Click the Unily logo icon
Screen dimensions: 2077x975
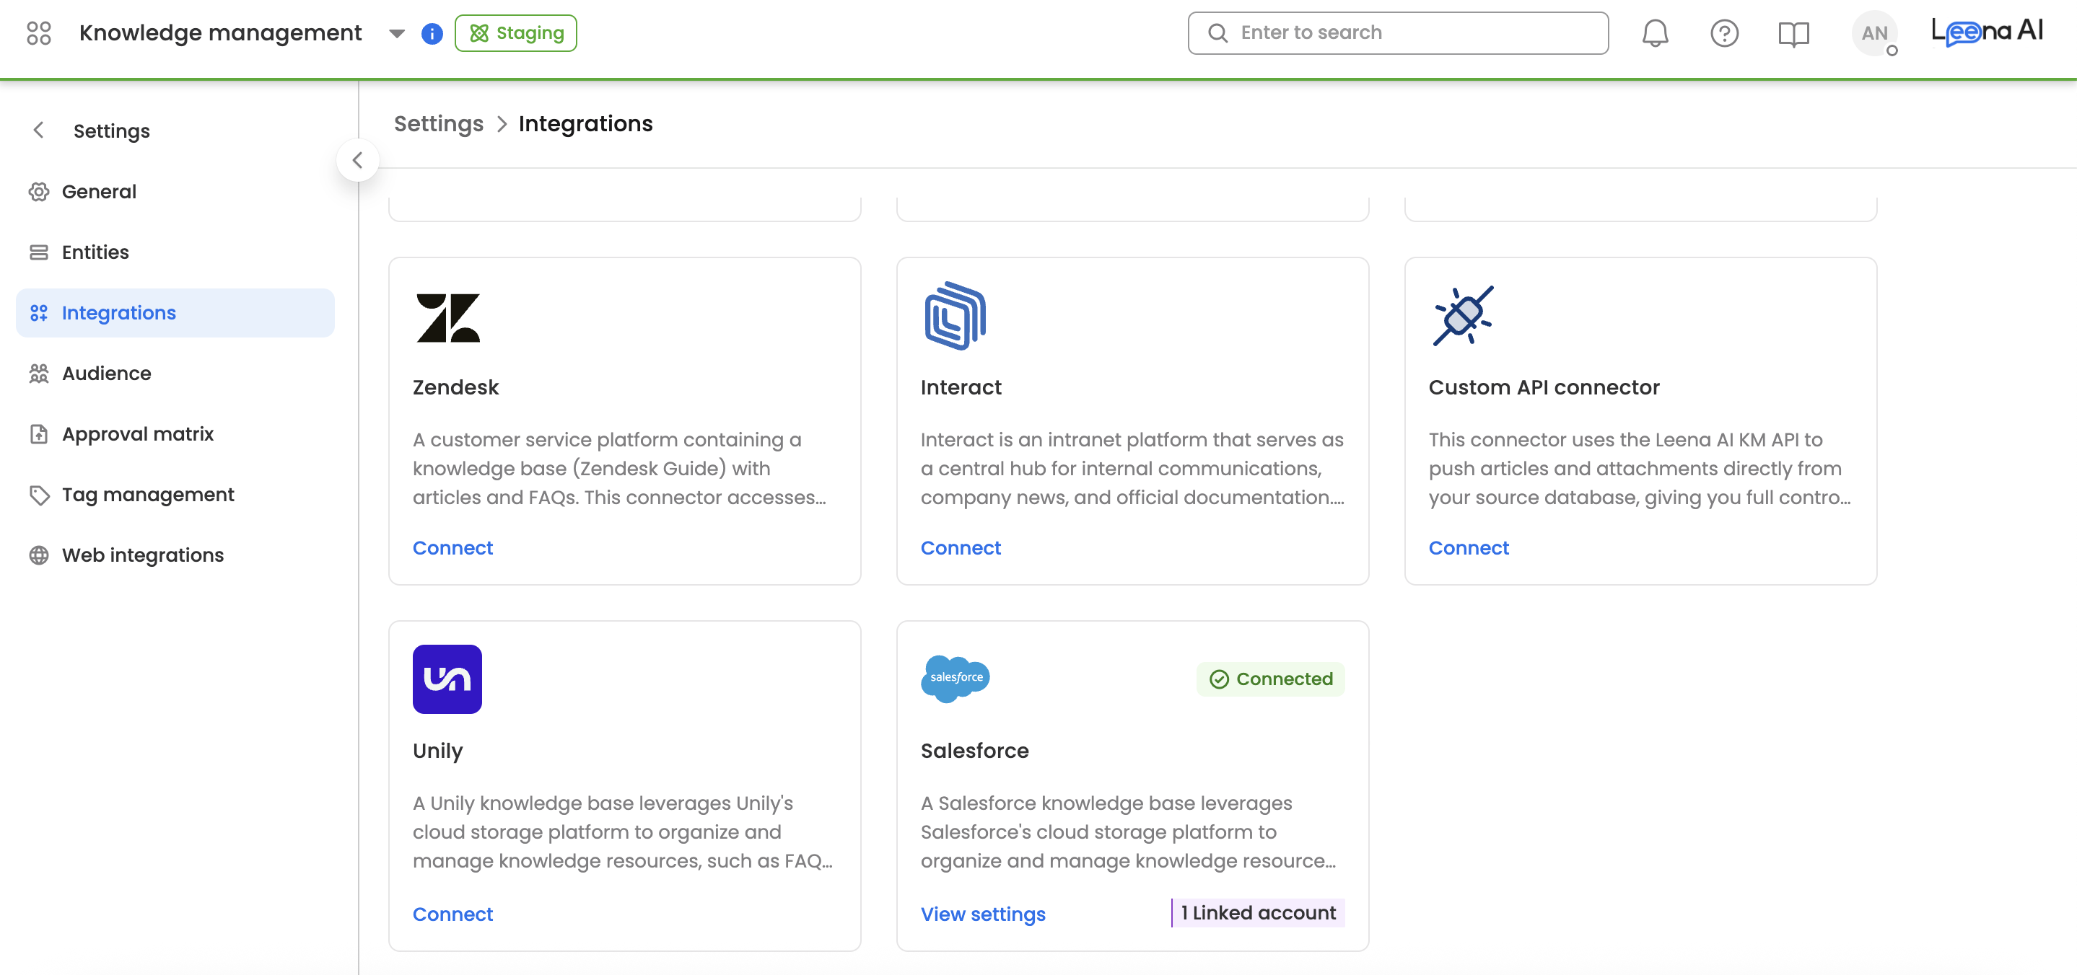447,679
